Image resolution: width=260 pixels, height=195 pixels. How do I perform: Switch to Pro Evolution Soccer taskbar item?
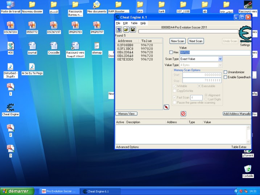coord(60,191)
